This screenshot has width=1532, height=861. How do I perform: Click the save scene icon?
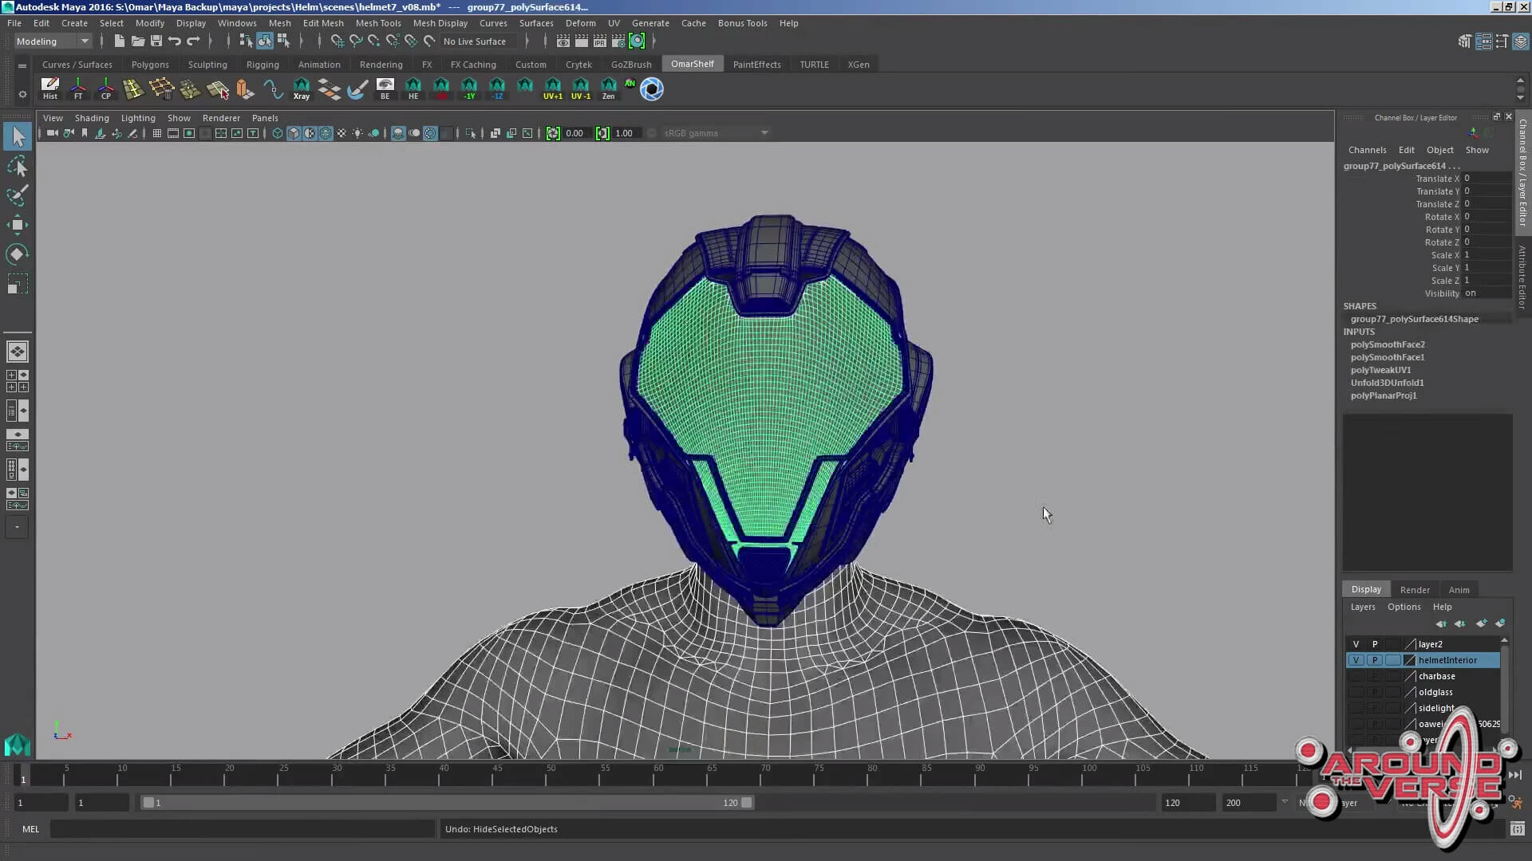click(156, 41)
